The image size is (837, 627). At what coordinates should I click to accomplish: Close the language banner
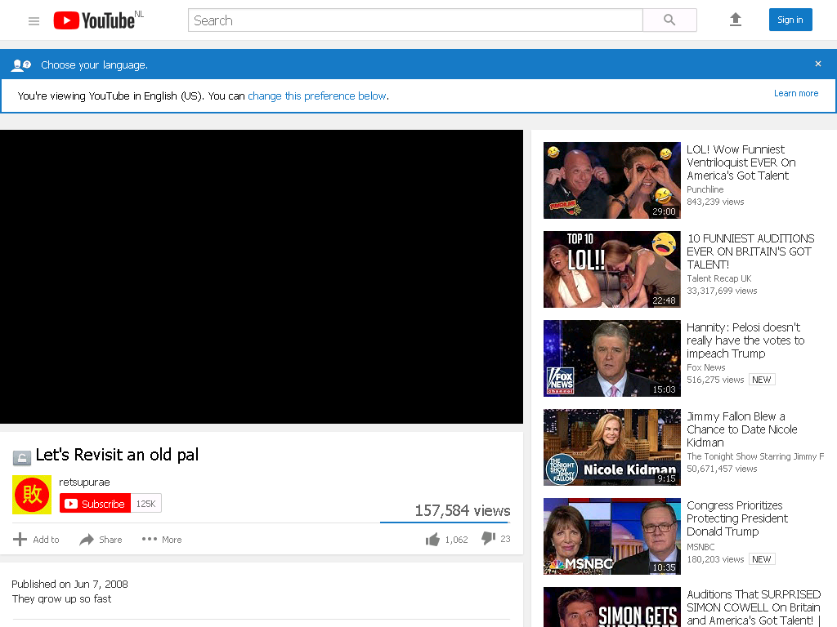pos(817,64)
